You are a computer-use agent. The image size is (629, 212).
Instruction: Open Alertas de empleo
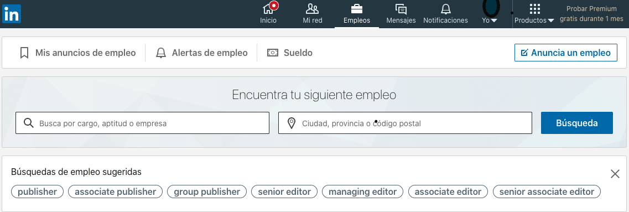point(202,53)
